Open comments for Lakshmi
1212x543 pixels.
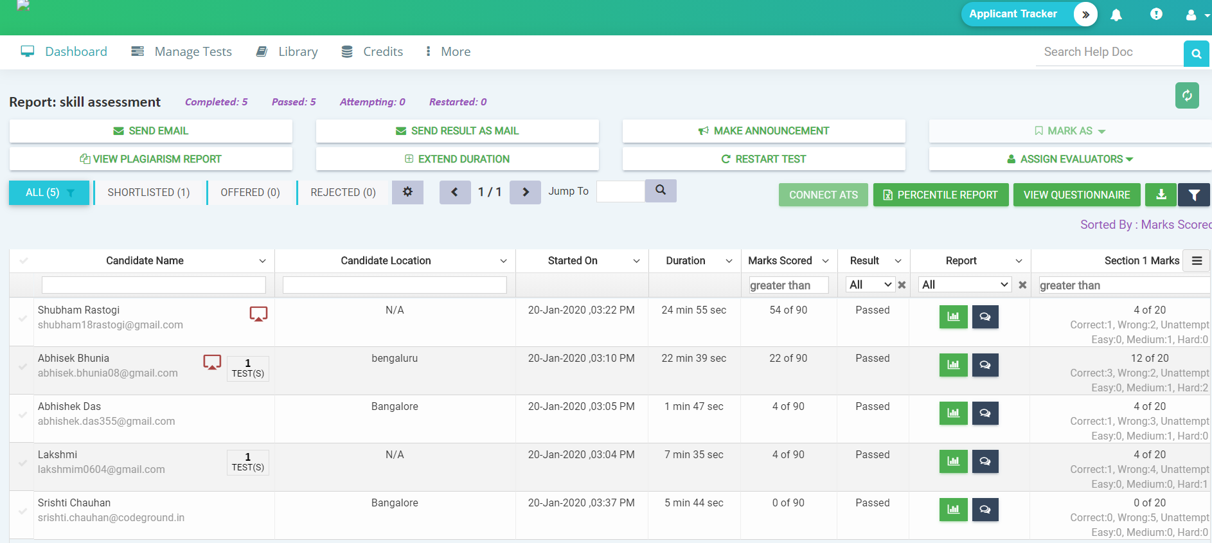point(985,461)
